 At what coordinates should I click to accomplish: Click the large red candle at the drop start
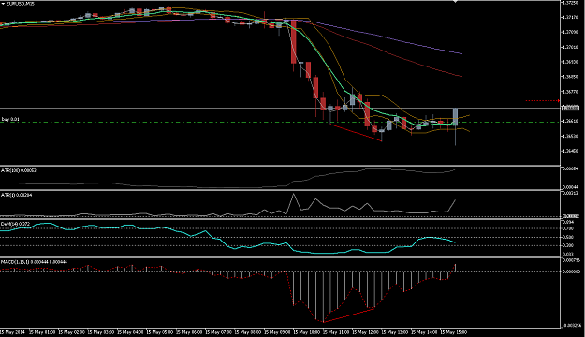294,42
